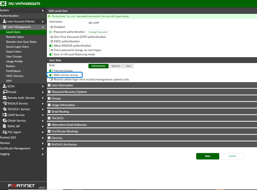Turn off Allow RADIUS authentication

51,46
